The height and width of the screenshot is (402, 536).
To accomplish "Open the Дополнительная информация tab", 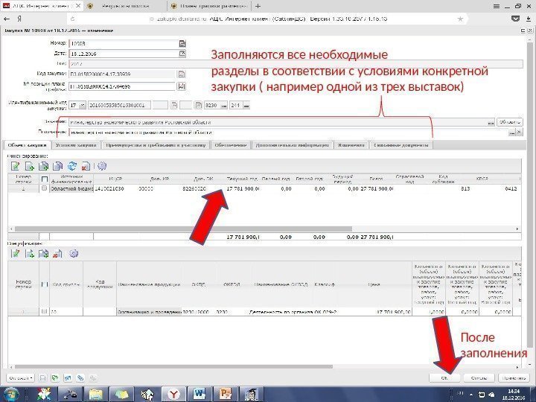I will (x=293, y=145).
